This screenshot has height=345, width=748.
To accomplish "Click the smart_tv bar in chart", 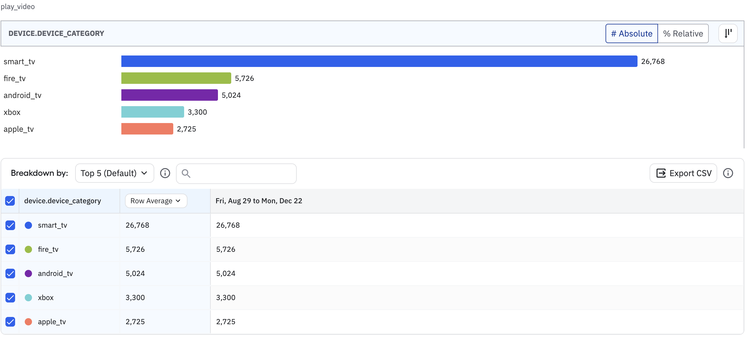I will point(379,61).
